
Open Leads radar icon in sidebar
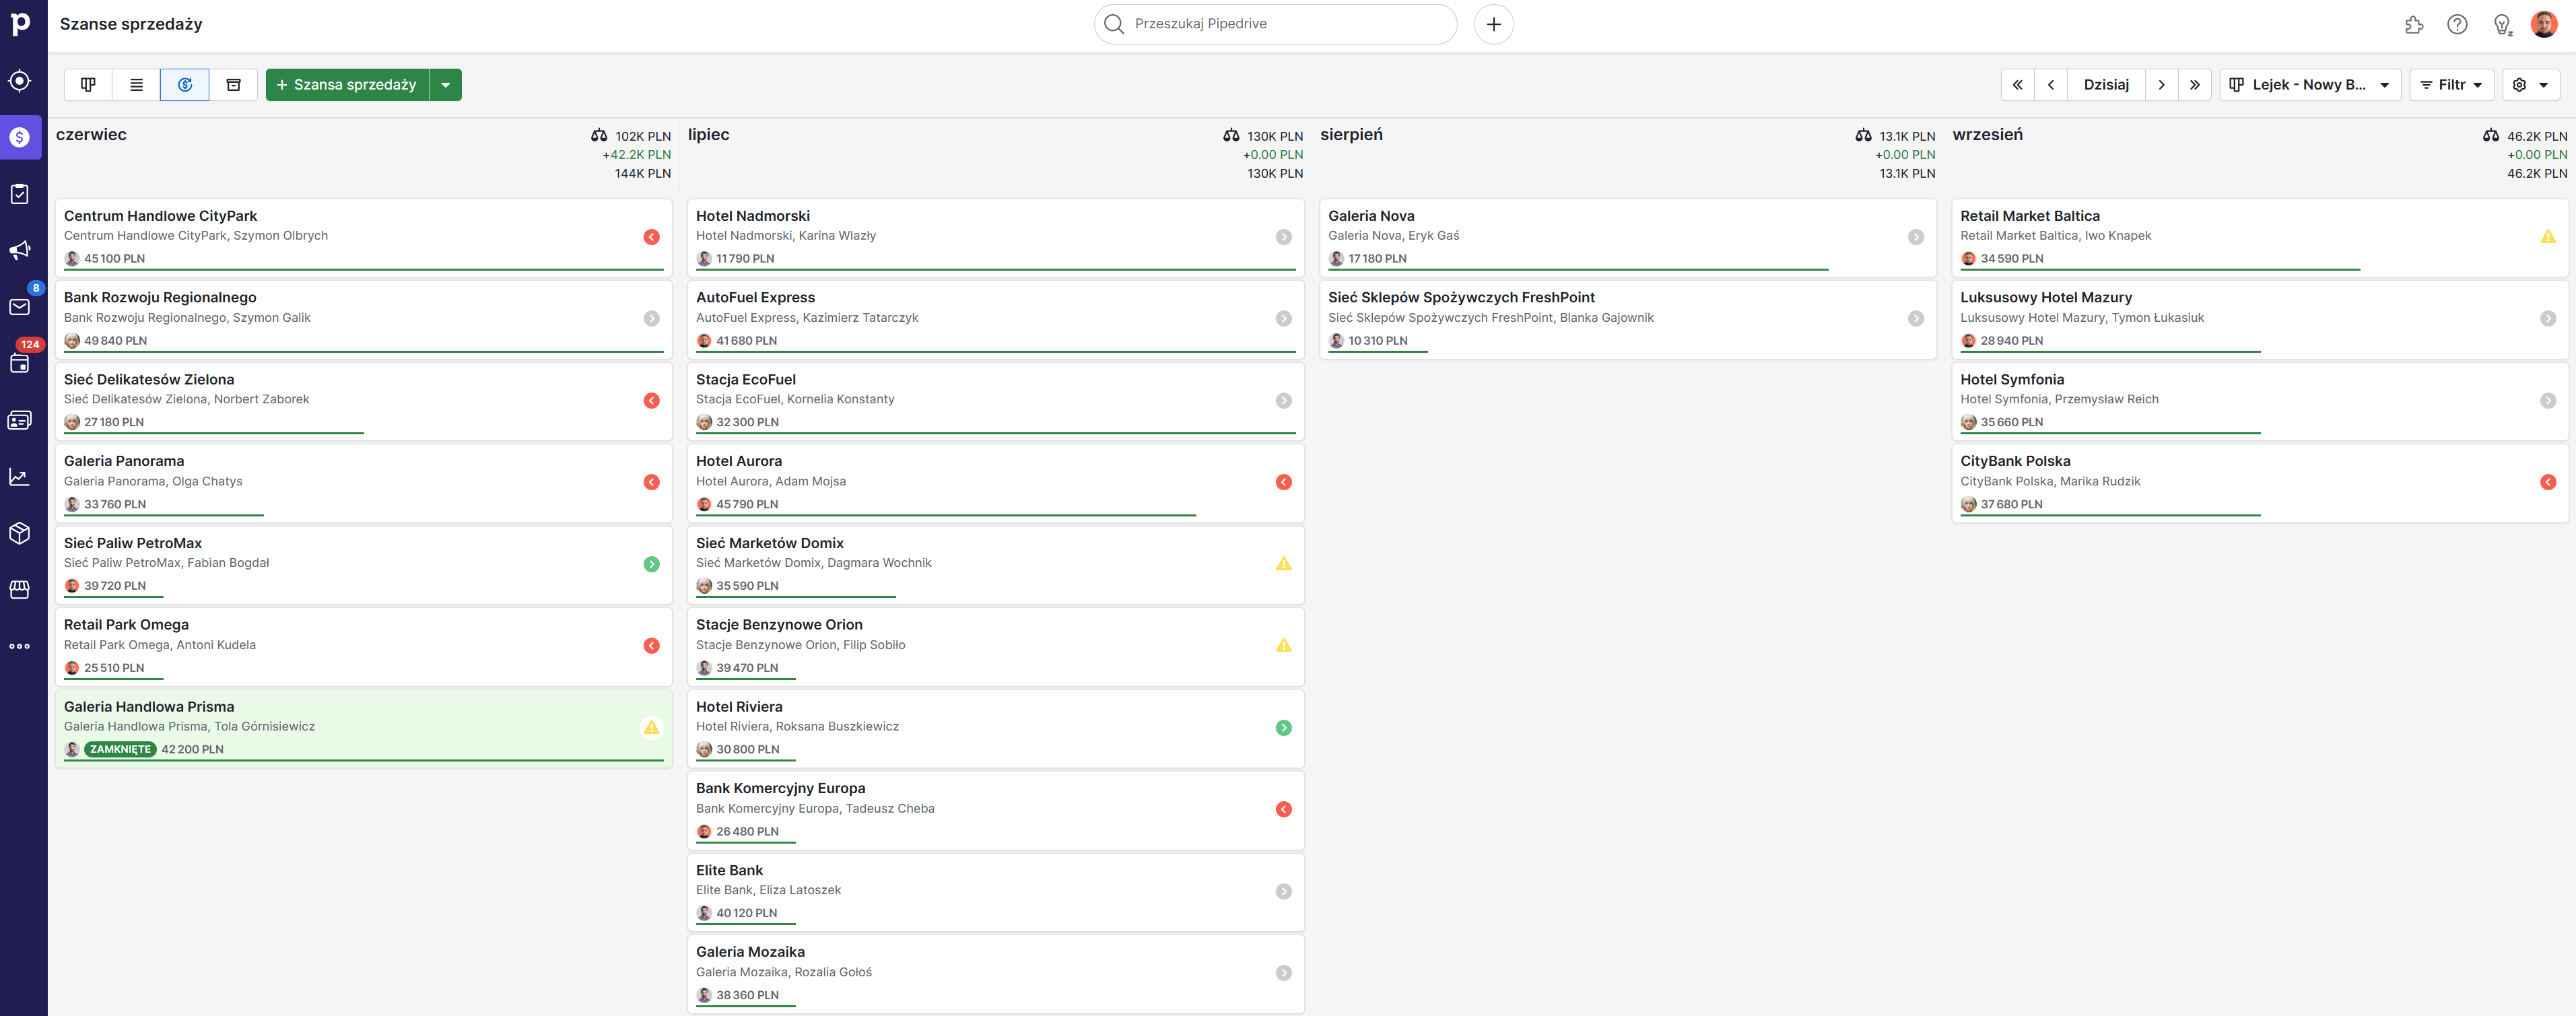pyautogui.click(x=20, y=81)
